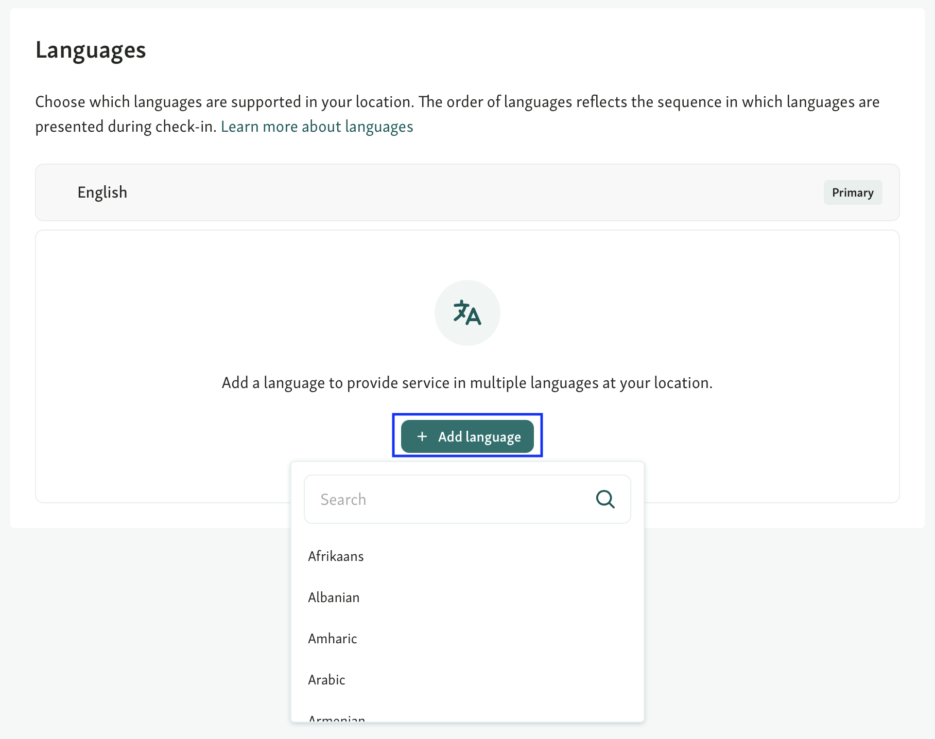Choose Amharic as a new language
The height and width of the screenshot is (739, 935).
pyautogui.click(x=332, y=638)
